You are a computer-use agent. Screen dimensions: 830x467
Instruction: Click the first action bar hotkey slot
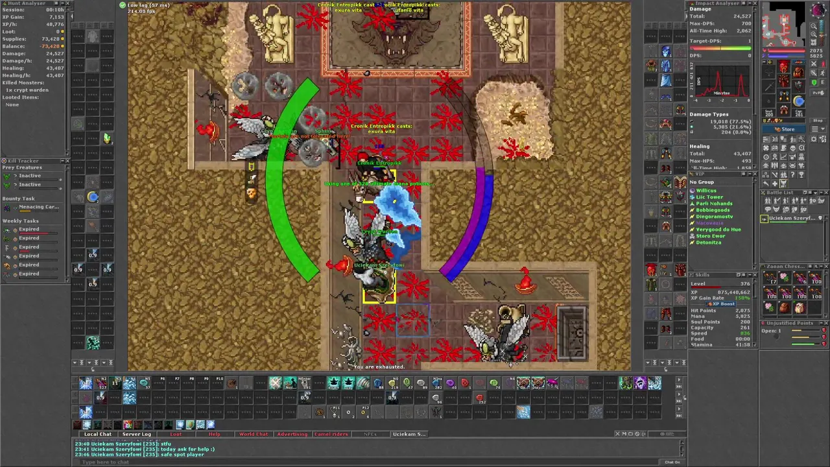[x=86, y=383]
